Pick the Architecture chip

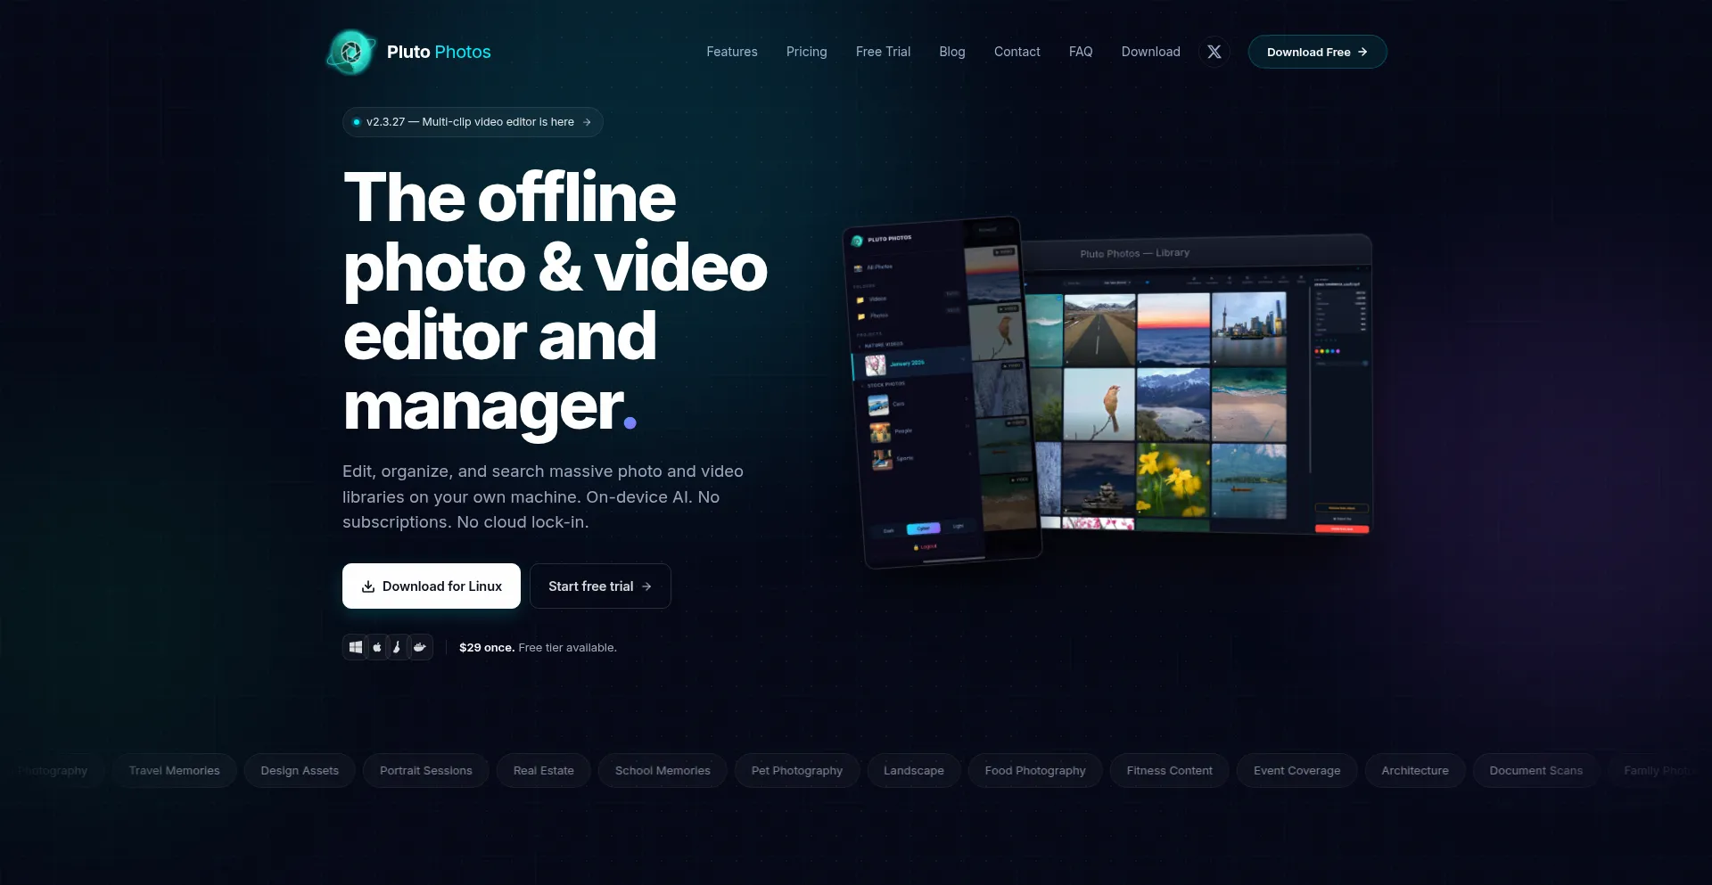(1415, 770)
